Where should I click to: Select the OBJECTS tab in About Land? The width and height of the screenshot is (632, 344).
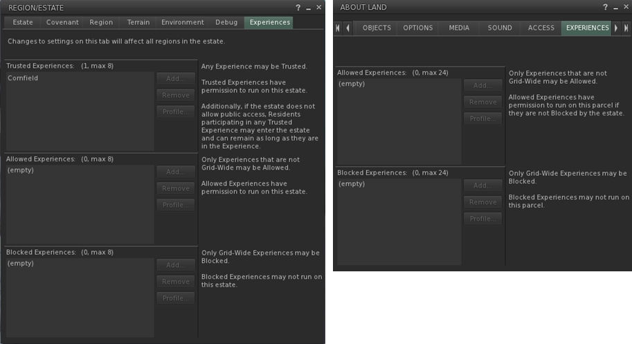377,28
